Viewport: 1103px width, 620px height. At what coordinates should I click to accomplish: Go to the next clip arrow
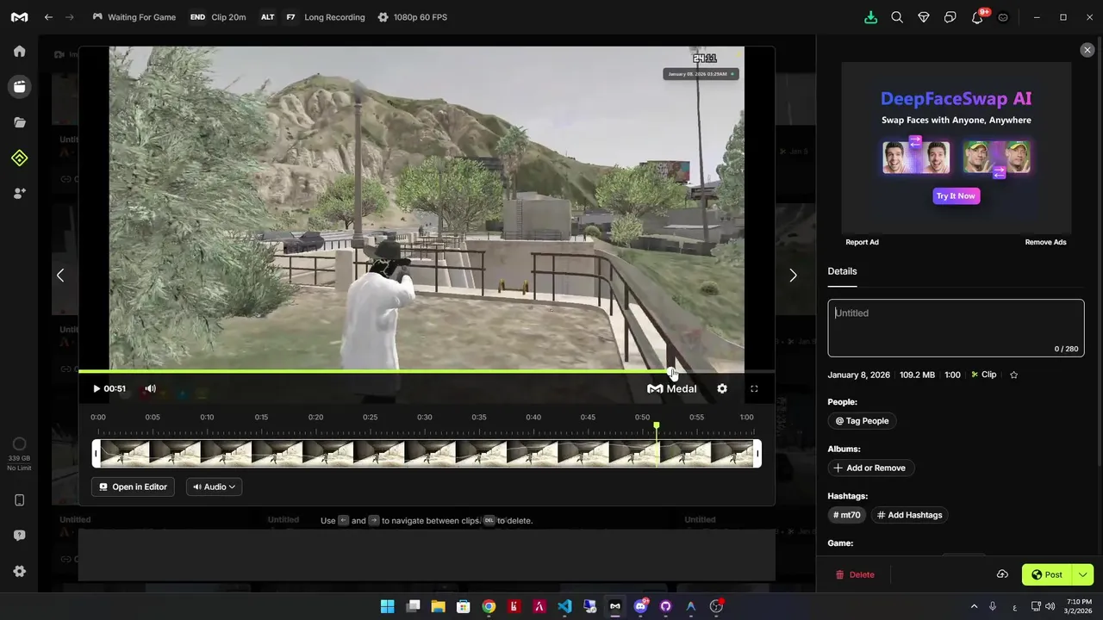click(x=793, y=276)
